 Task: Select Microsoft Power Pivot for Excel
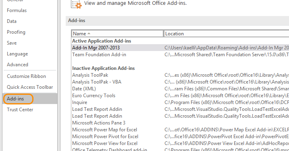click(x=105, y=137)
